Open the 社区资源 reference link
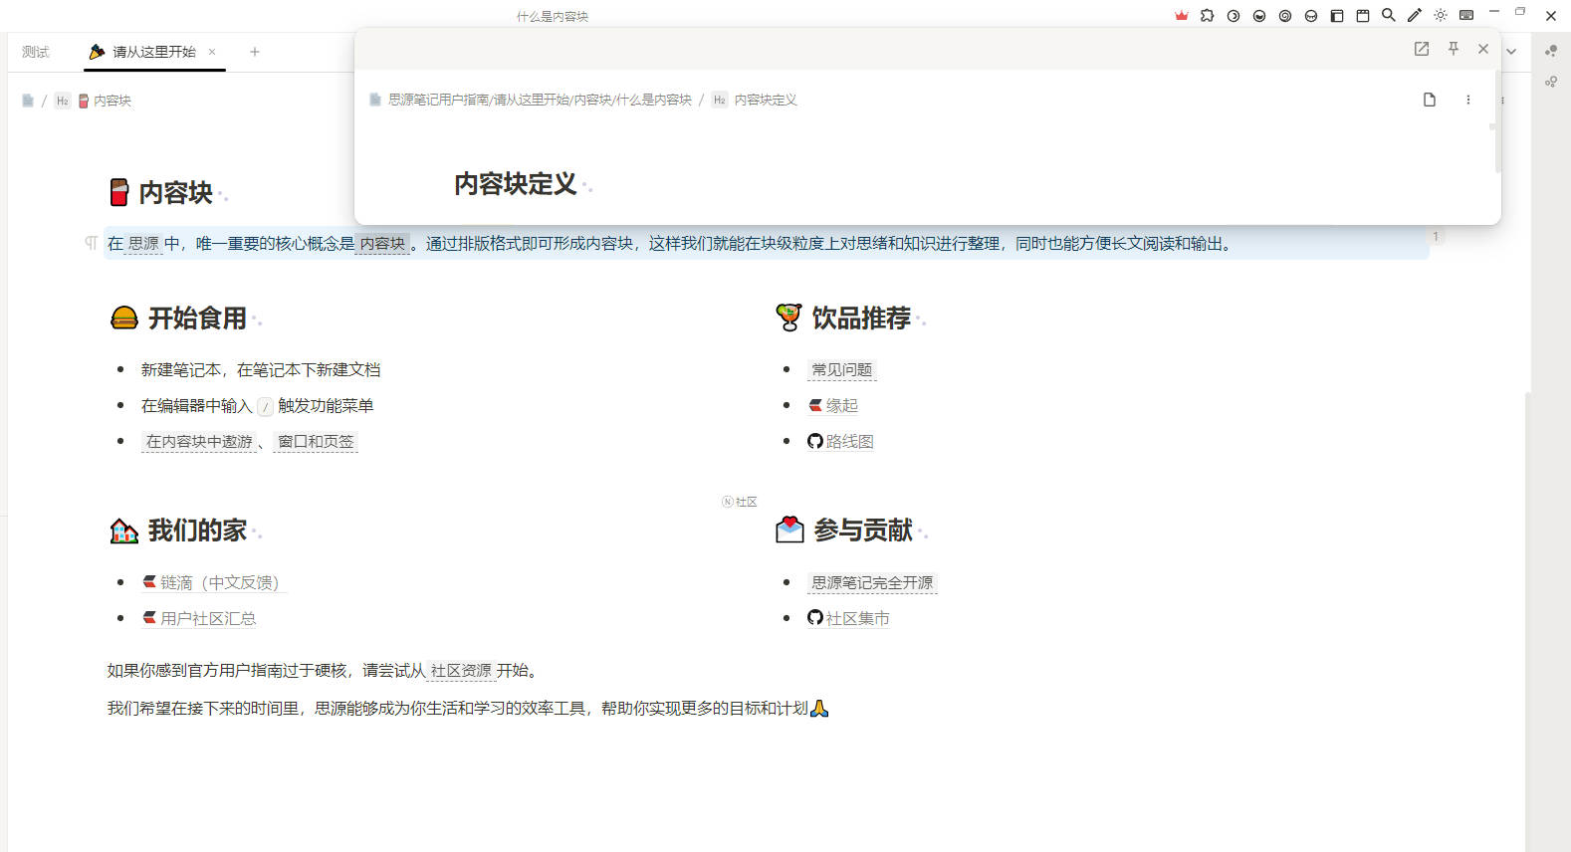Viewport: 1571px width, 852px height. click(x=461, y=670)
